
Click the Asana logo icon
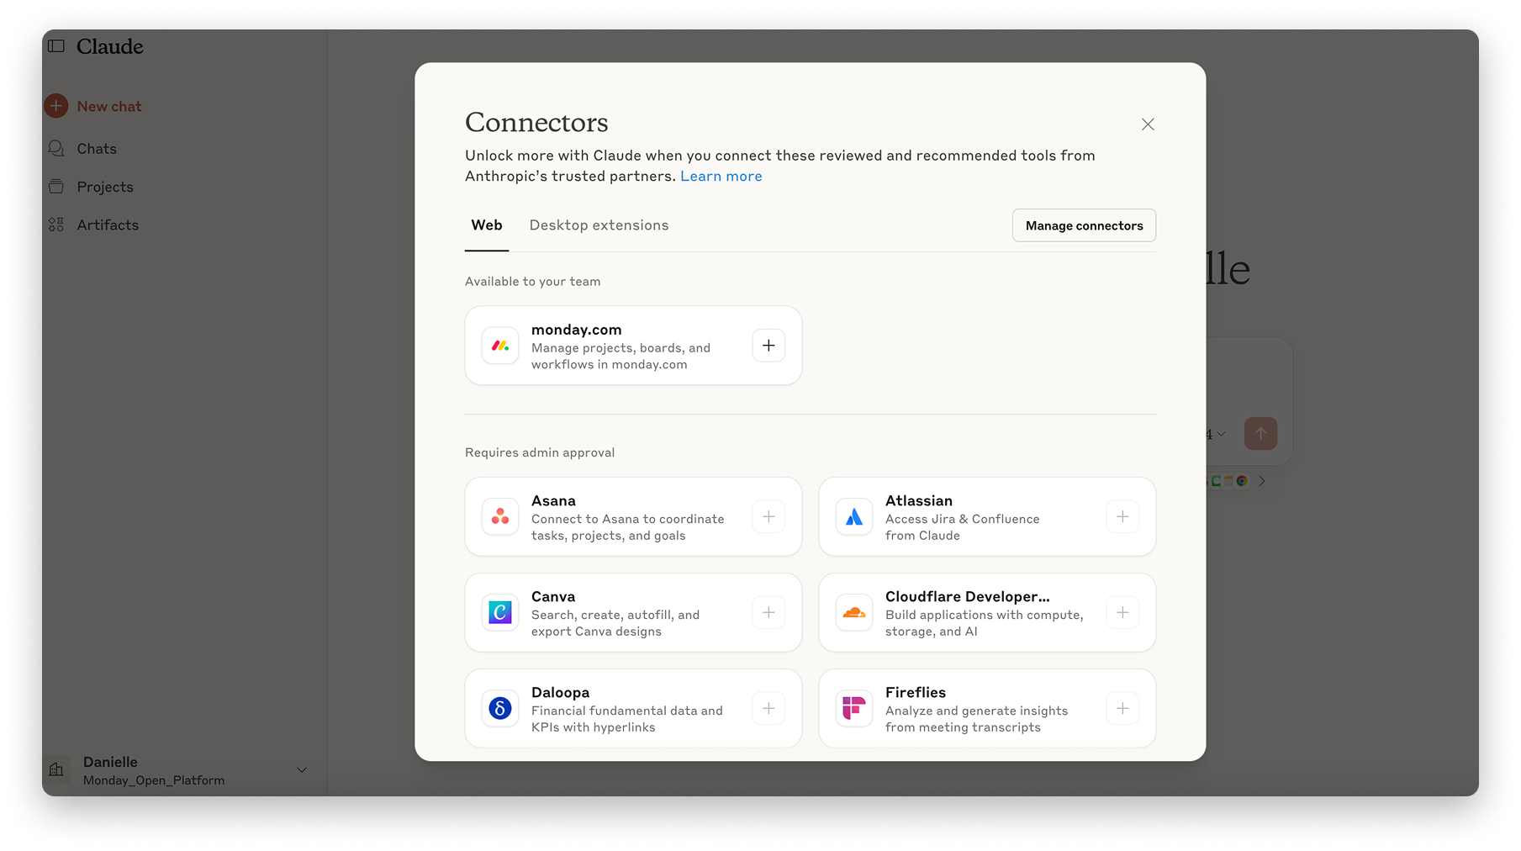tap(500, 516)
